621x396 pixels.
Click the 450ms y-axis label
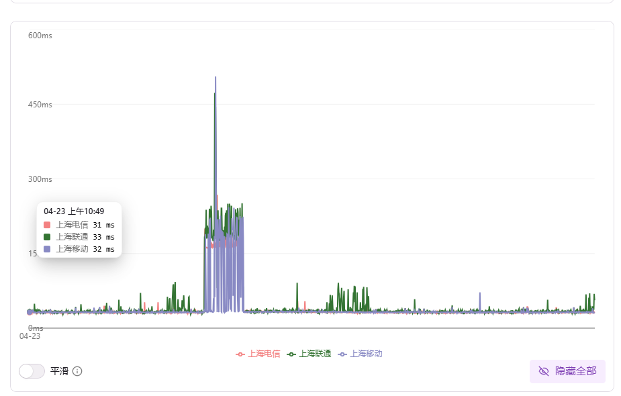pos(40,105)
